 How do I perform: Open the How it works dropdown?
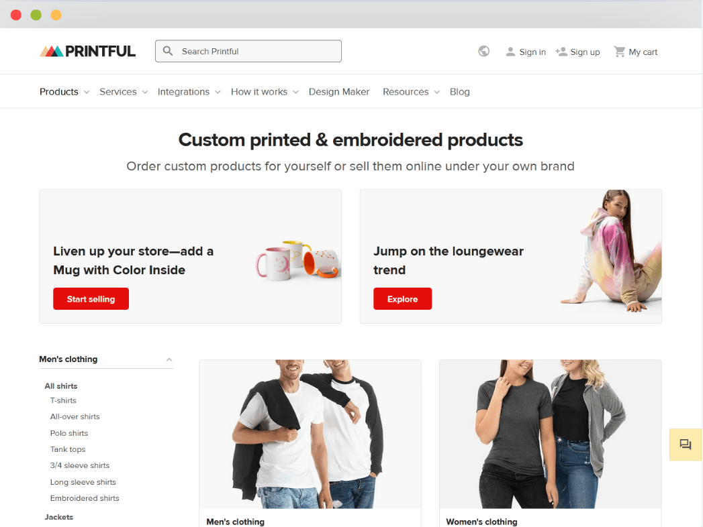[x=265, y=92]
